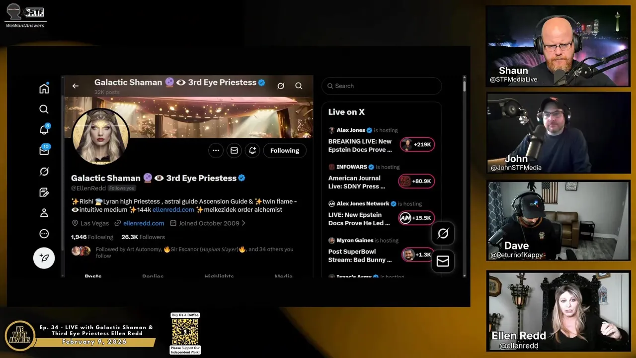
Task: Open the Home icon in X sidebar
Action: click(44, 89)
